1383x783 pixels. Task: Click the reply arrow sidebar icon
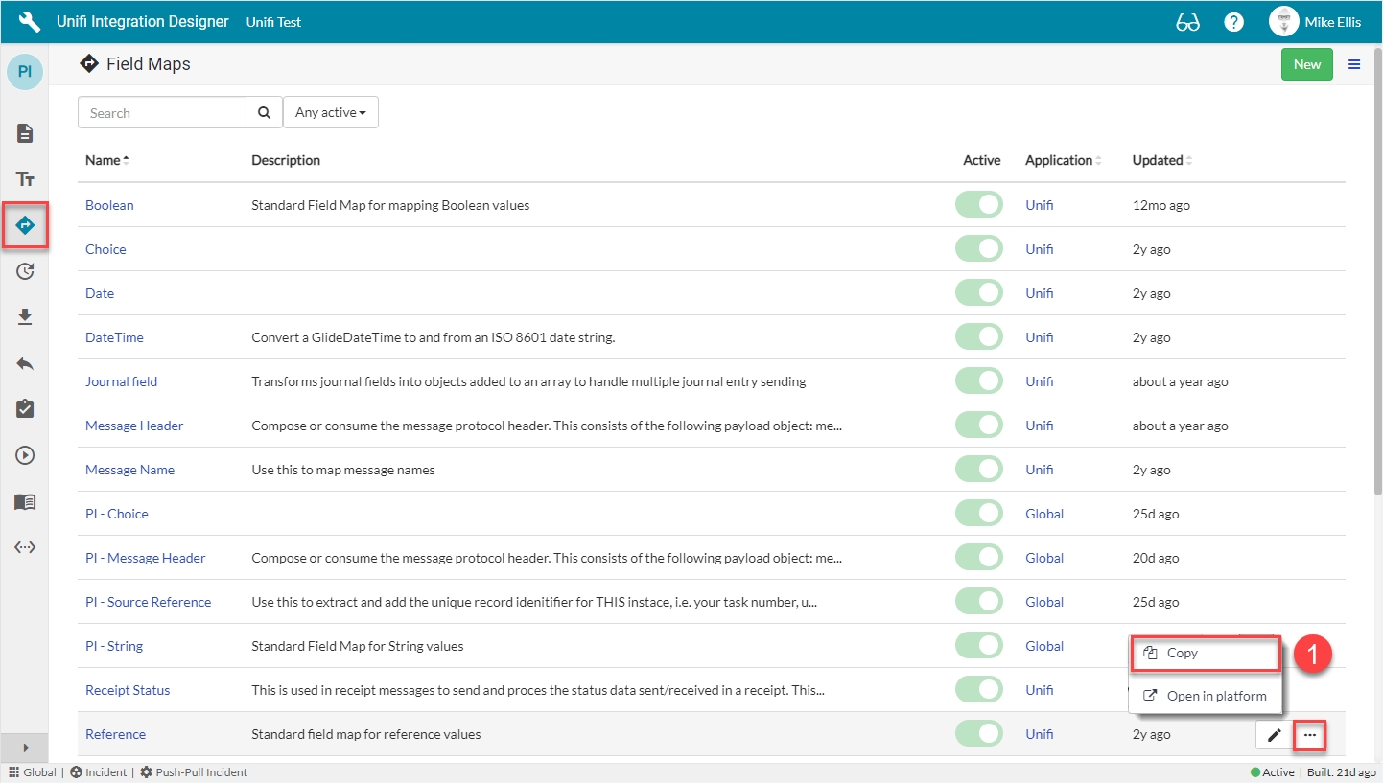pos(25,363)
